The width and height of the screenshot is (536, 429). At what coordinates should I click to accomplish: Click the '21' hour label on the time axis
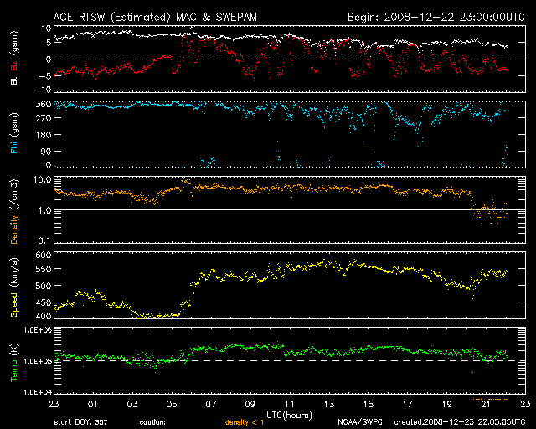click(x=486, y=404)
